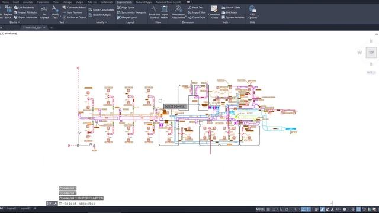Toggle ortho mode in status bar
Viewport: 379px width, 213px height.
[x=282, y=209]
